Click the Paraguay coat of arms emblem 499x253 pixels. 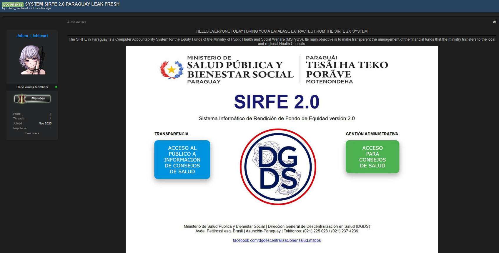(172, 70)
